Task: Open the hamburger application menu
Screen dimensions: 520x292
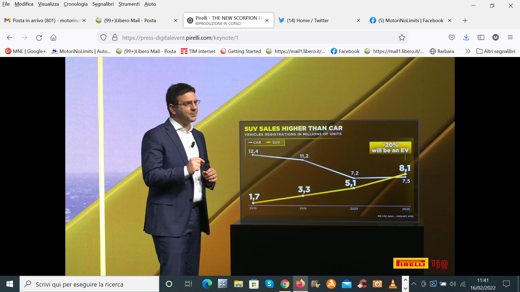Action: [510, 38]
